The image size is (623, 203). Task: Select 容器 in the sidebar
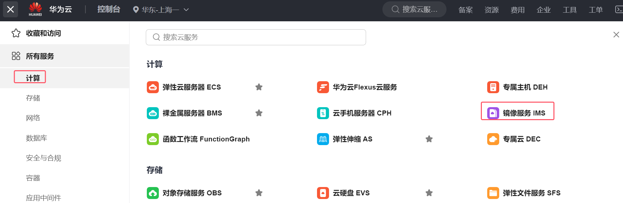coord(33,178)
